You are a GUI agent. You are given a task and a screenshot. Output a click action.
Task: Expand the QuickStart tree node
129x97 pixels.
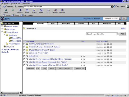pyautogui.click(x=2, y=29)
